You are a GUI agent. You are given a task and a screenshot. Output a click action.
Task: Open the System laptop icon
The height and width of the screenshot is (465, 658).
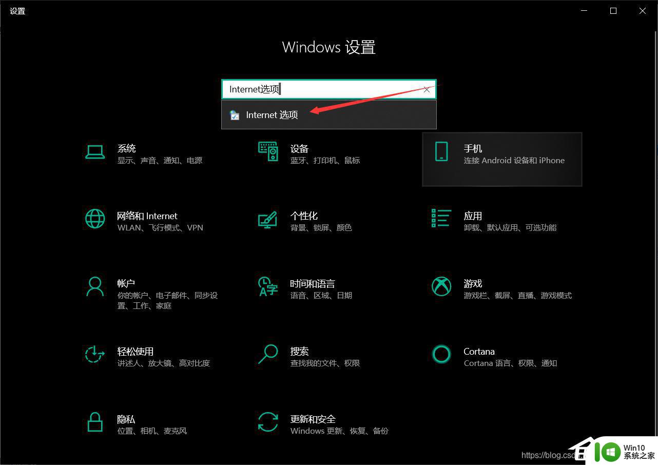tap(95, 152)
